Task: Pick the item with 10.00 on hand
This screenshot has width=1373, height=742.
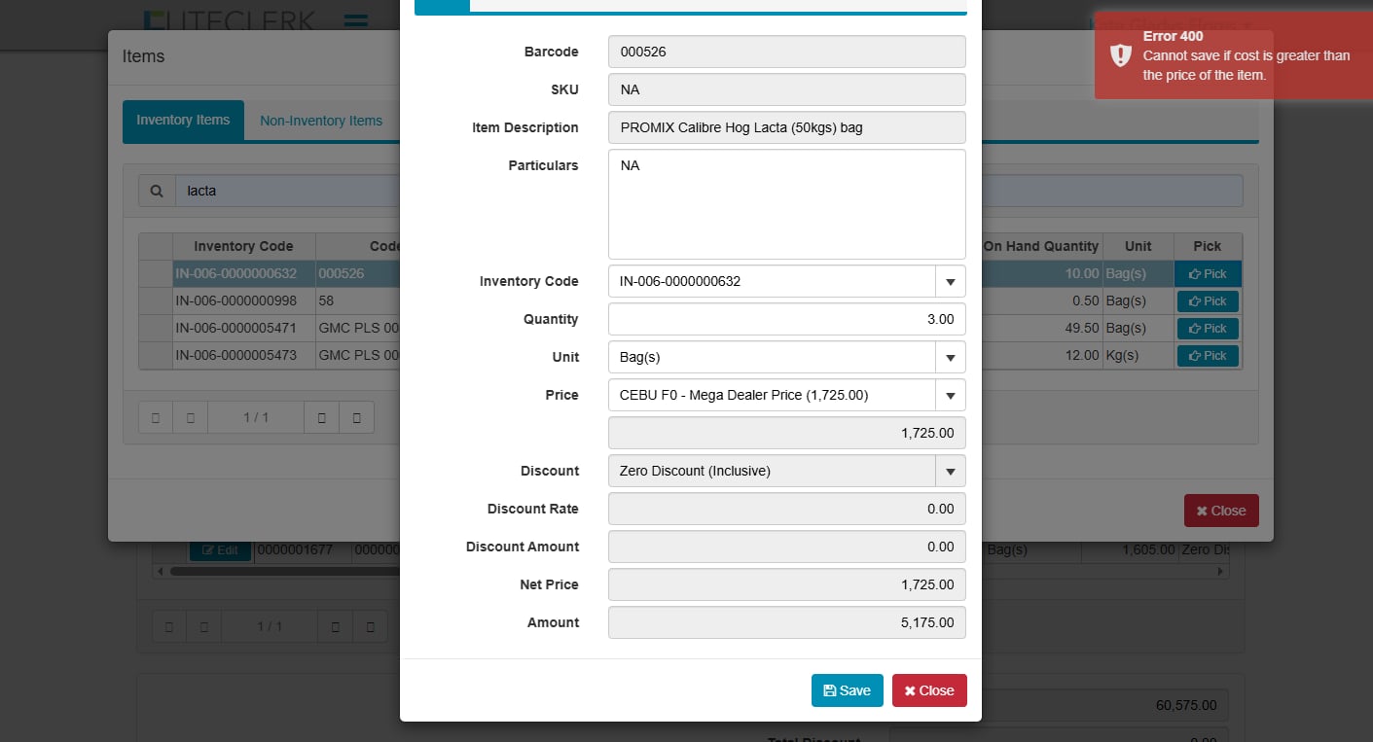Action: 1208,274
